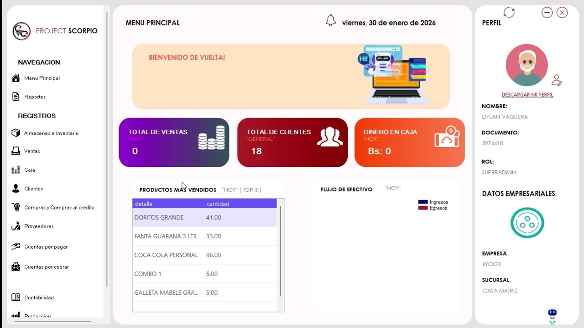Click the refresh arrows icon
Viewport: 584px width, 328px height.
509,13
